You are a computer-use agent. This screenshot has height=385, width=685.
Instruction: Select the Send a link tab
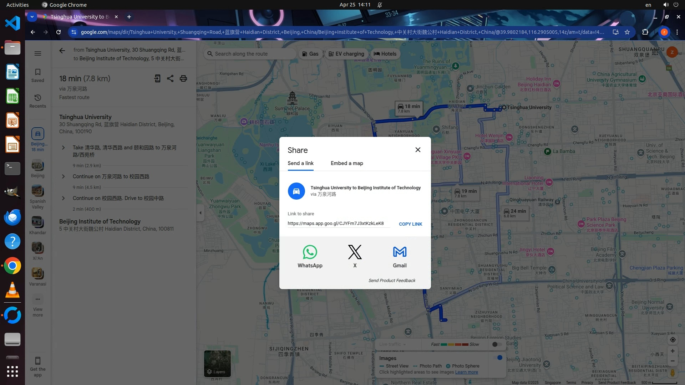[x=300, y=163]
